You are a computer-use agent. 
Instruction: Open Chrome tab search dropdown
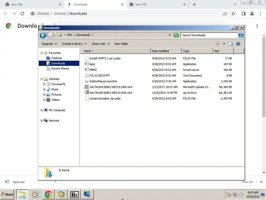[235, 4]
